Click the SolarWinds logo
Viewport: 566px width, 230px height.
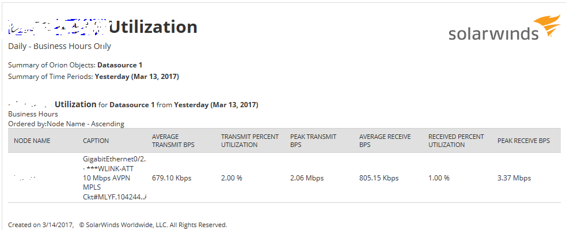[504, 29]
